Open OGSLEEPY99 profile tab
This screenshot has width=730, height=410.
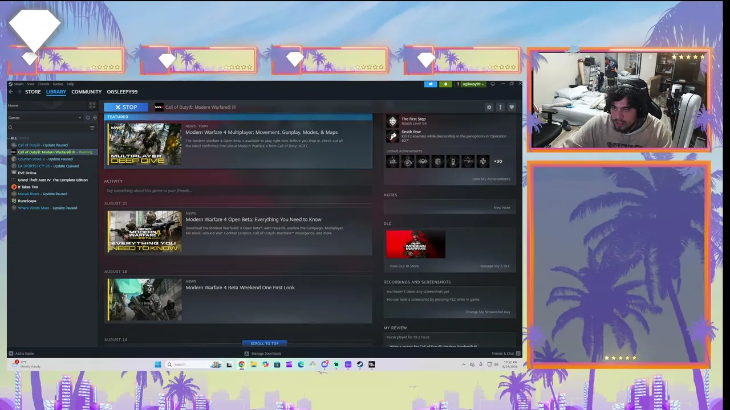coord(122,92)
